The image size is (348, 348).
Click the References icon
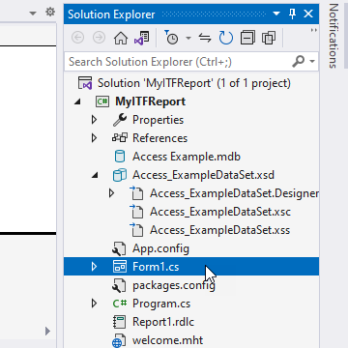coord(120,138)
